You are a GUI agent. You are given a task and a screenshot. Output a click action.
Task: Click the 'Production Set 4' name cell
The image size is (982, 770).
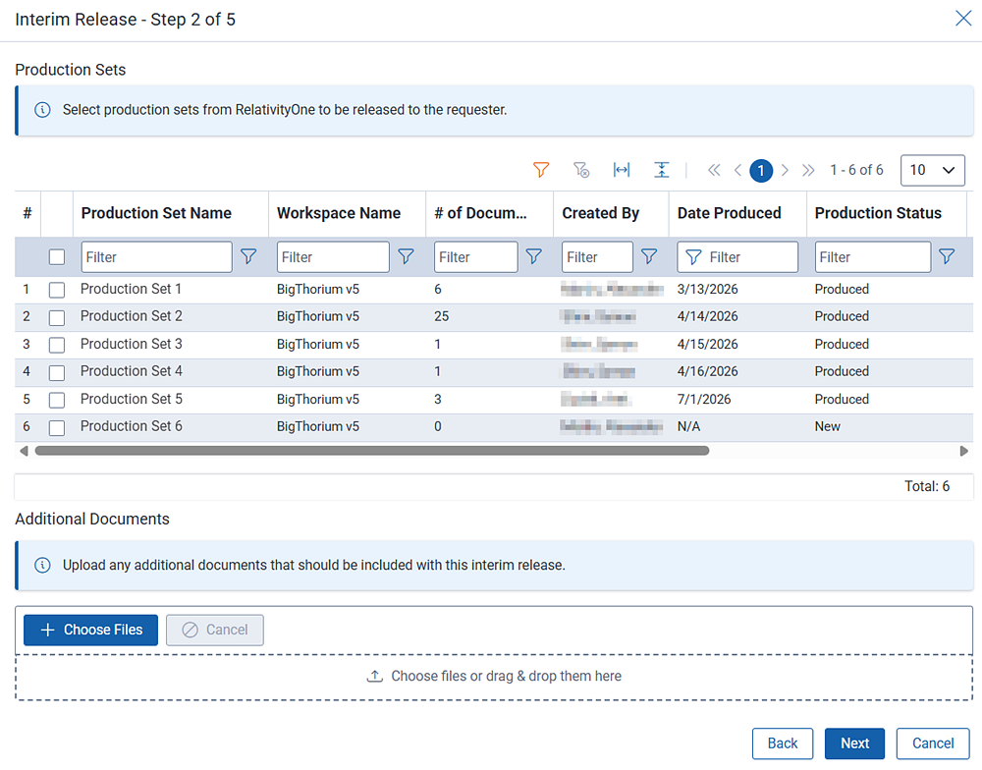(x=132, y=371)
